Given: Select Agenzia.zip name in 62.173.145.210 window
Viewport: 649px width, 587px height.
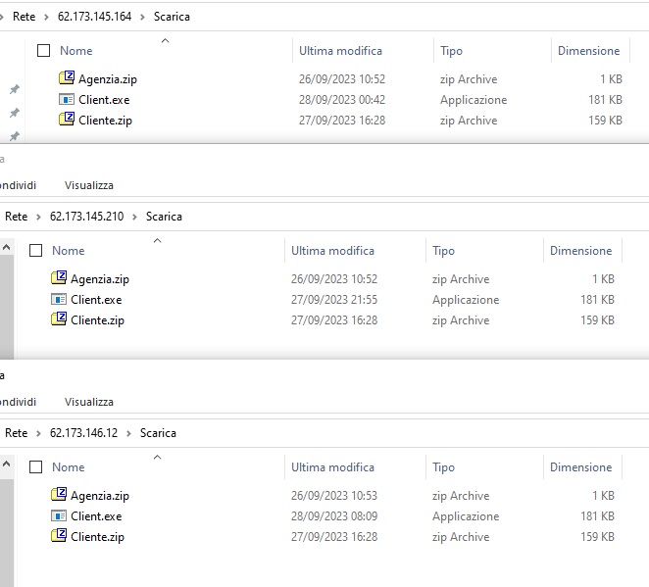Looking at the screenshot, I should 100,279.
